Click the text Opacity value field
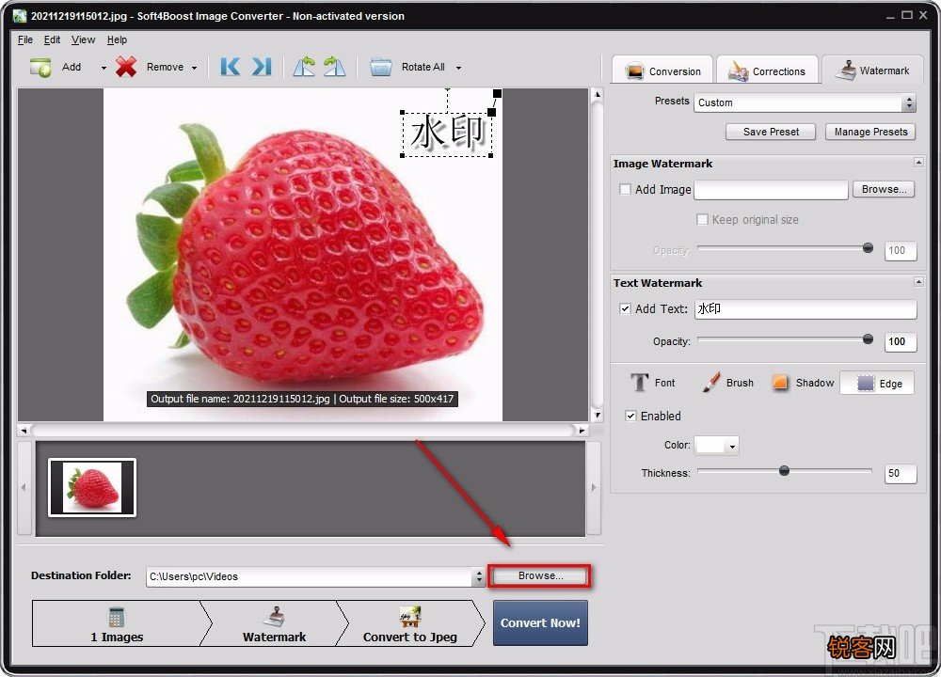 click(901, 342)
